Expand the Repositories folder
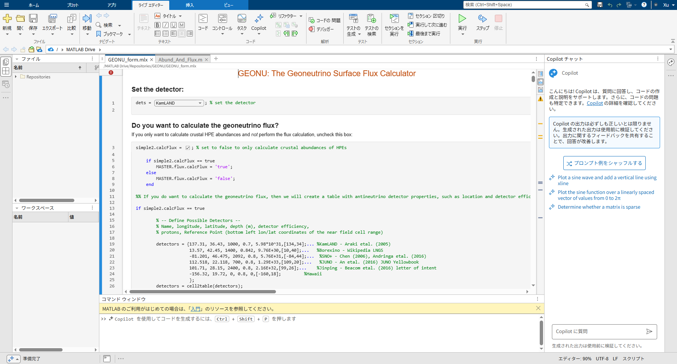677x364 pixels. 16,77
